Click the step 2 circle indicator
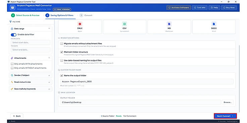 (x=47, y=15)
